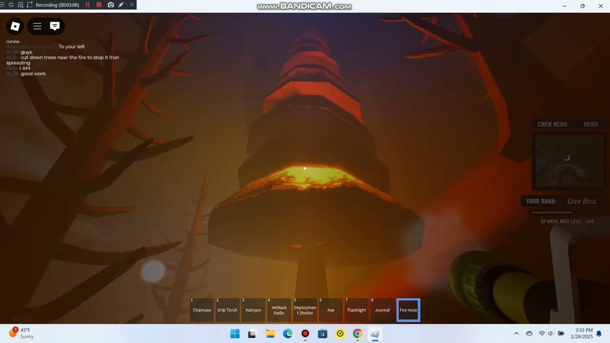
Task: Click chat message 'To your left'
Action: coord(71,47)
